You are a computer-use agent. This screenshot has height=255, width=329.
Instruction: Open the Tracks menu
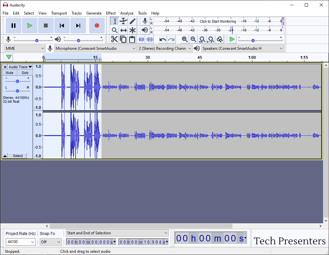click(77, 13)
